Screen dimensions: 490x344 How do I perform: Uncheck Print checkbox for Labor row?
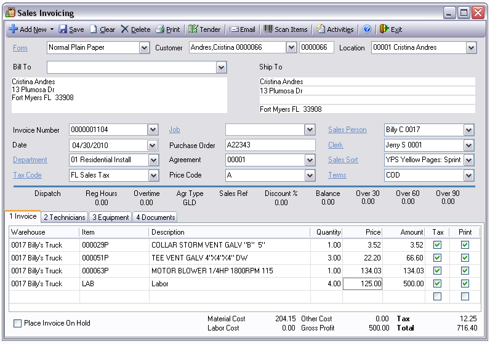(465, 284)
